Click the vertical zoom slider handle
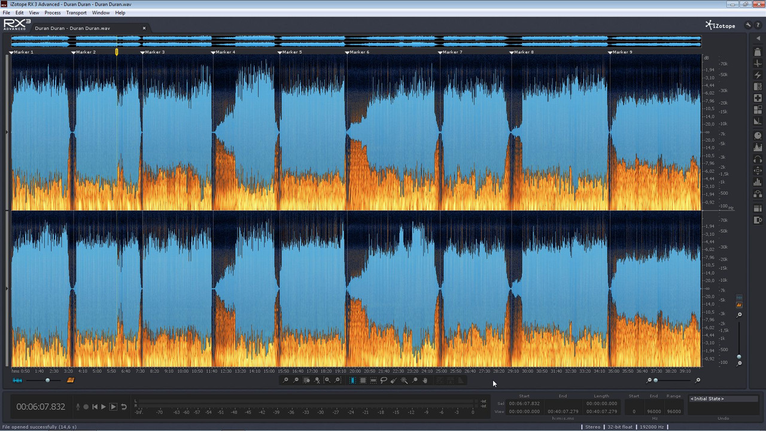This screenshot has width=766, height=431. 739,357
